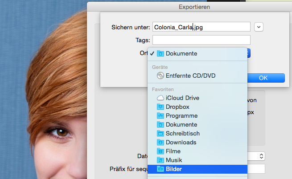Select Dokumente under Favoriten
This screenshot has width=292, height=179.
tap(197, 124)
